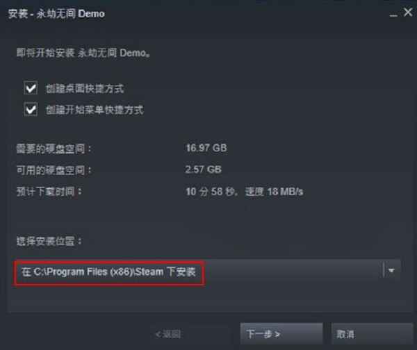Uncheck the create start menu shortcut checkbox
Image resolution: width=417 pixels, height=350 pixels.
click(31, 109)
